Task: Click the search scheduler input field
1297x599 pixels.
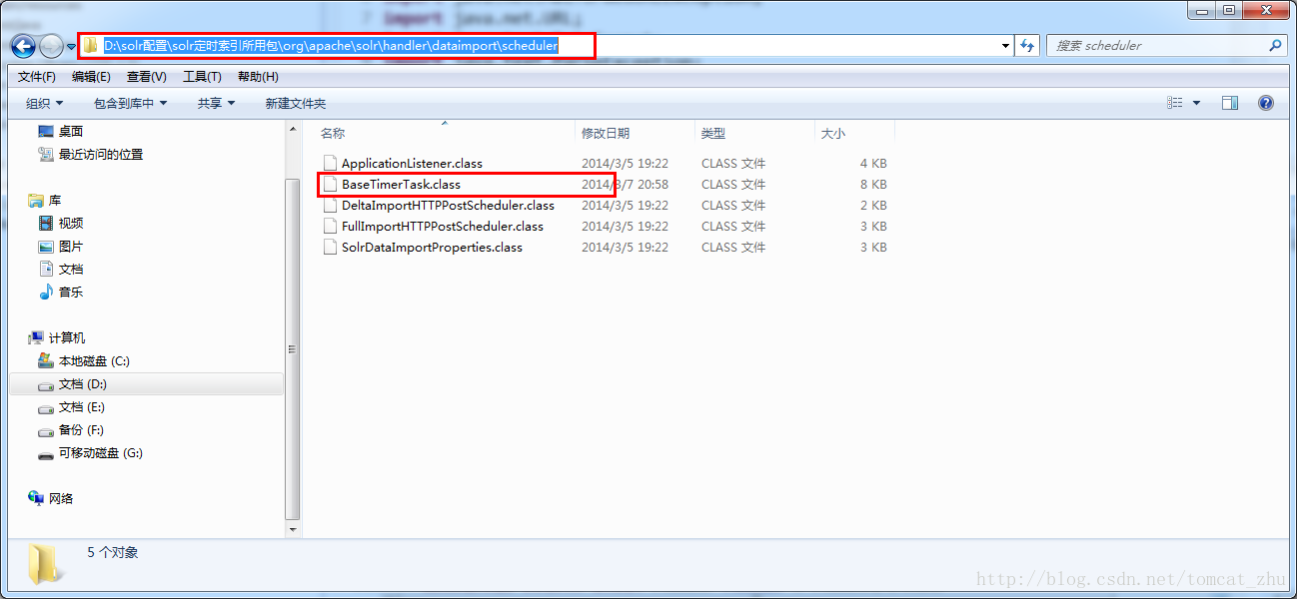Action: [1154, 46]
